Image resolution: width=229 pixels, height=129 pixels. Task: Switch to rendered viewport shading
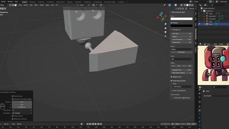pos(193,5)
